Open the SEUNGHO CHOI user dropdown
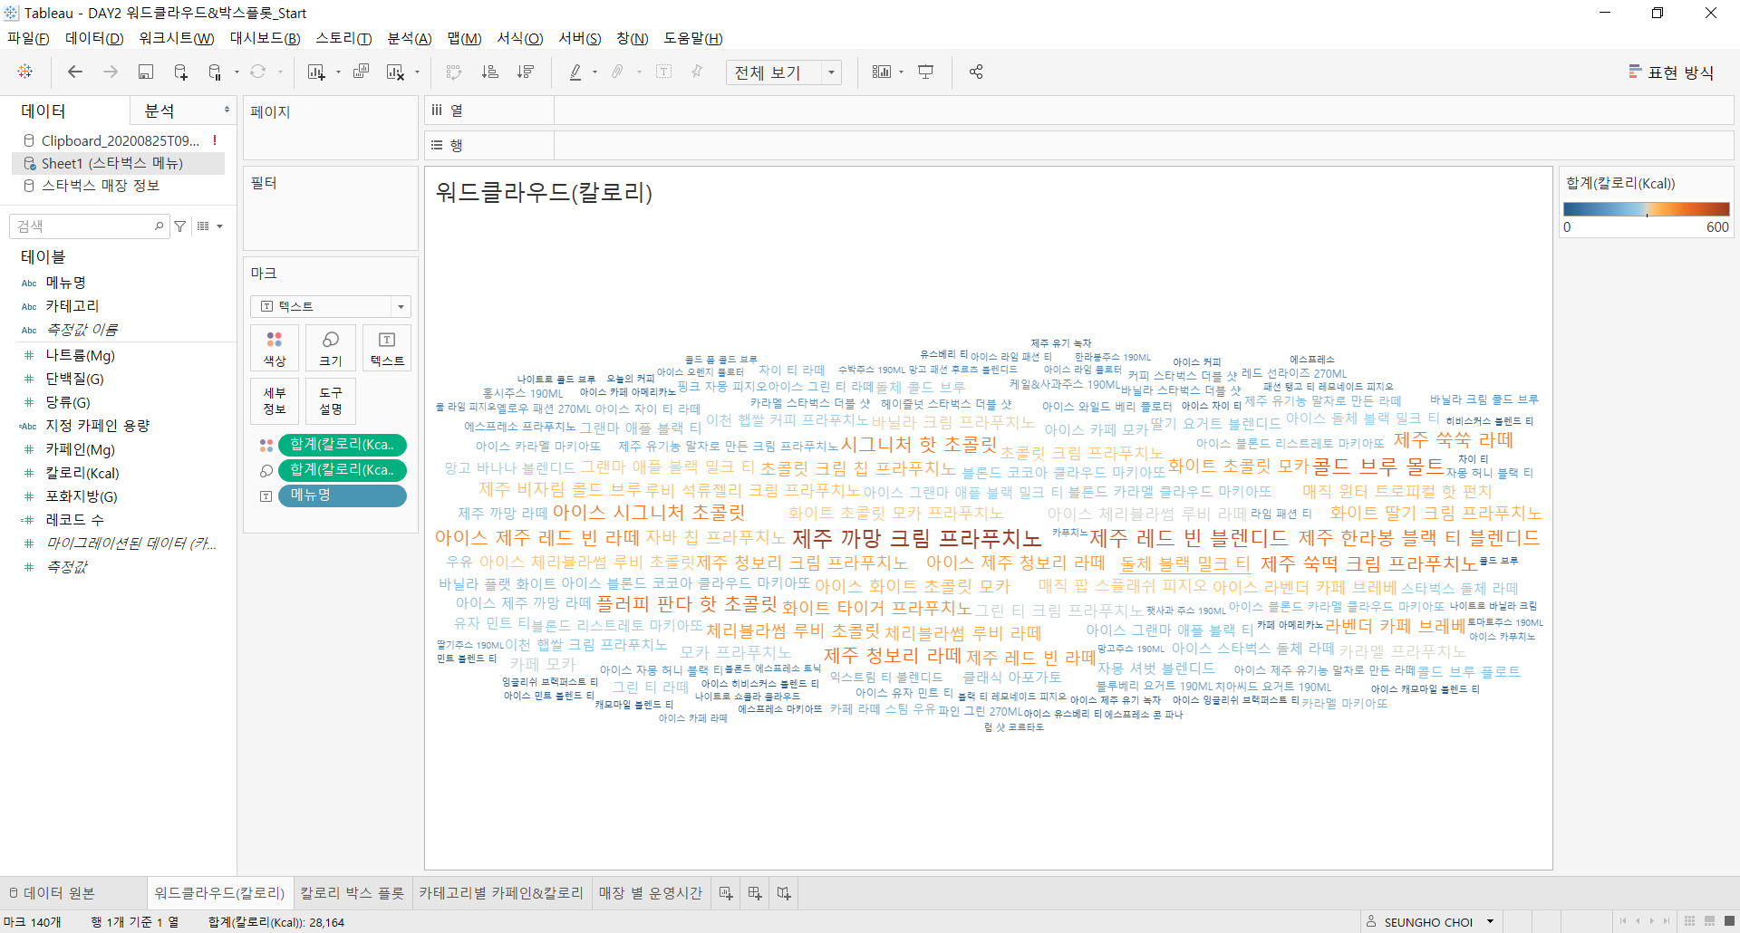The width and height of the screenshot is (1740, 933). [1490, 922]
